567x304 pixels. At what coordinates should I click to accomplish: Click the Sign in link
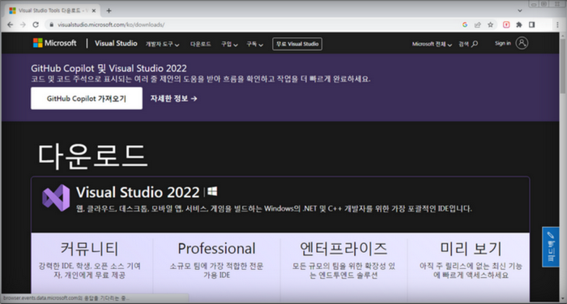point(503,44)
